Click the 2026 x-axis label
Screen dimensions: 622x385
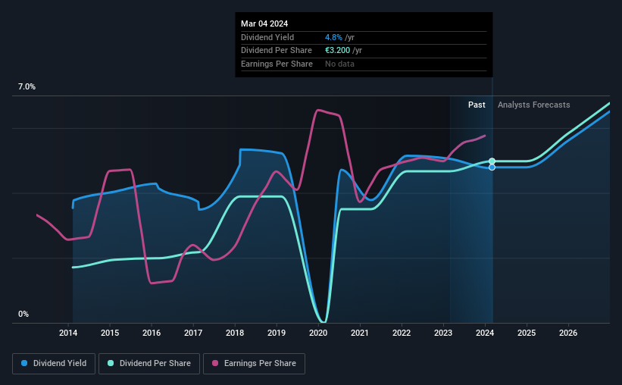568,333
